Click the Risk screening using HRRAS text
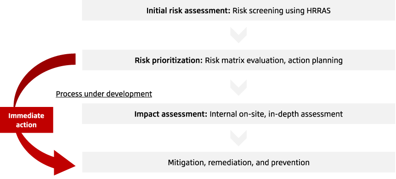396x179 pixels. click(281, 11)
